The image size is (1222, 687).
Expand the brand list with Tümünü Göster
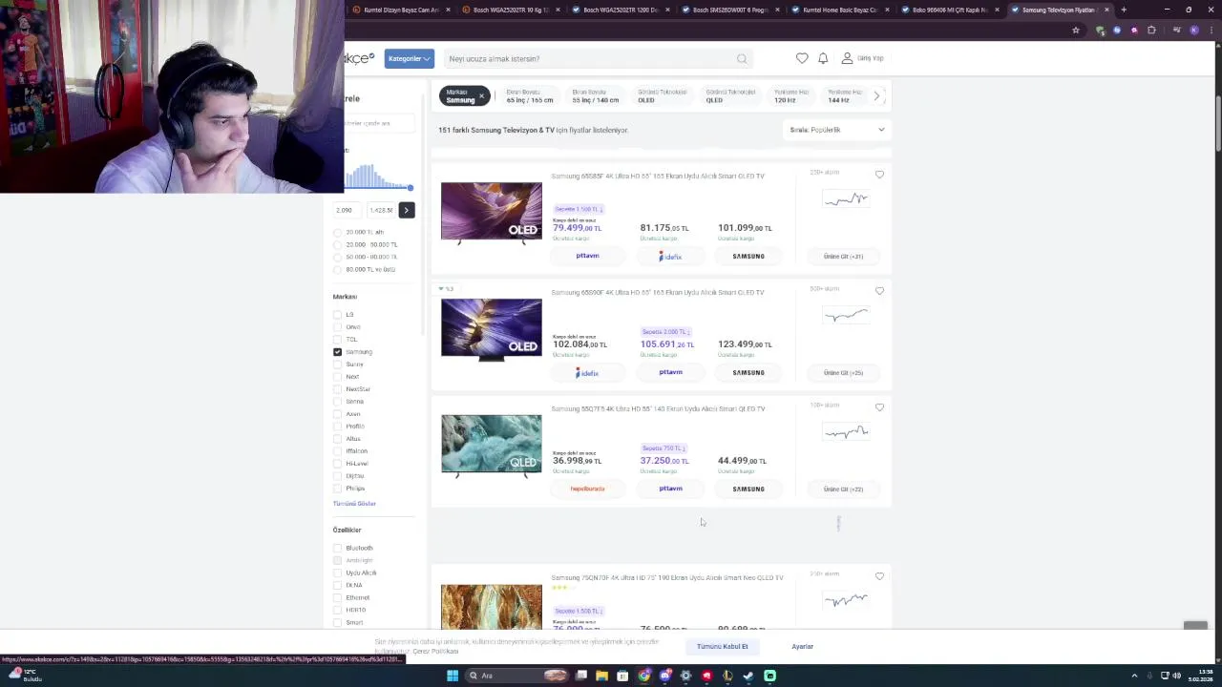pyautogui.click(x=354, y=503)
